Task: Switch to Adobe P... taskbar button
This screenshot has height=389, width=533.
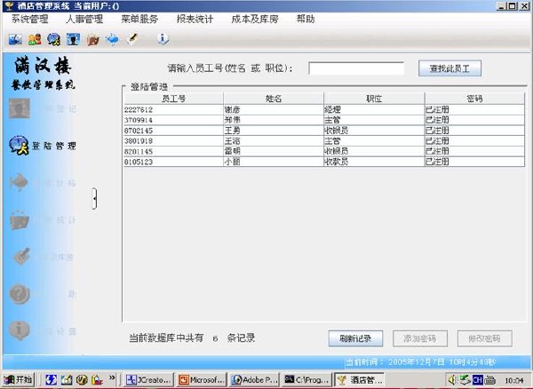Action: click(255, 379)
